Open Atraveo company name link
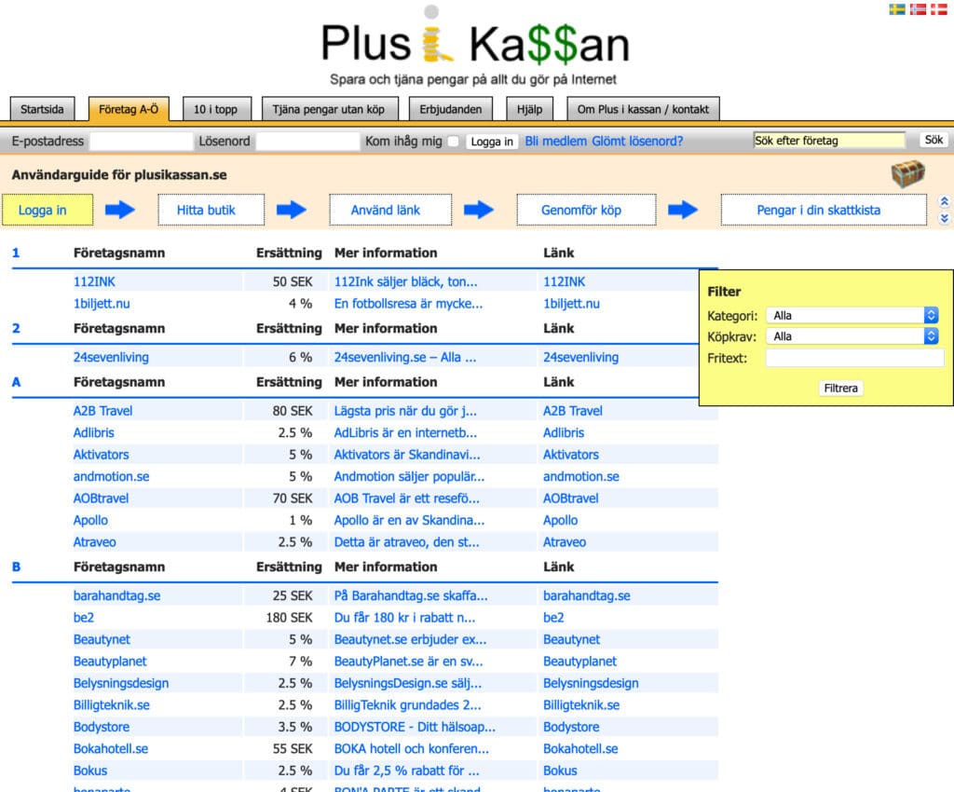The image size is (954, 792). pyautogui.click(x=94, y=542)
